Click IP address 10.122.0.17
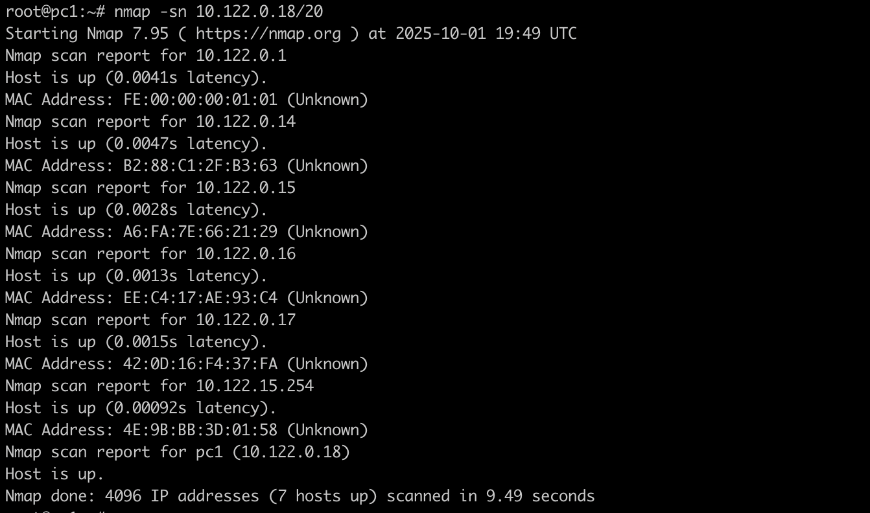The width and height of the screenshot is (870, 513). [x=245, y=320]
